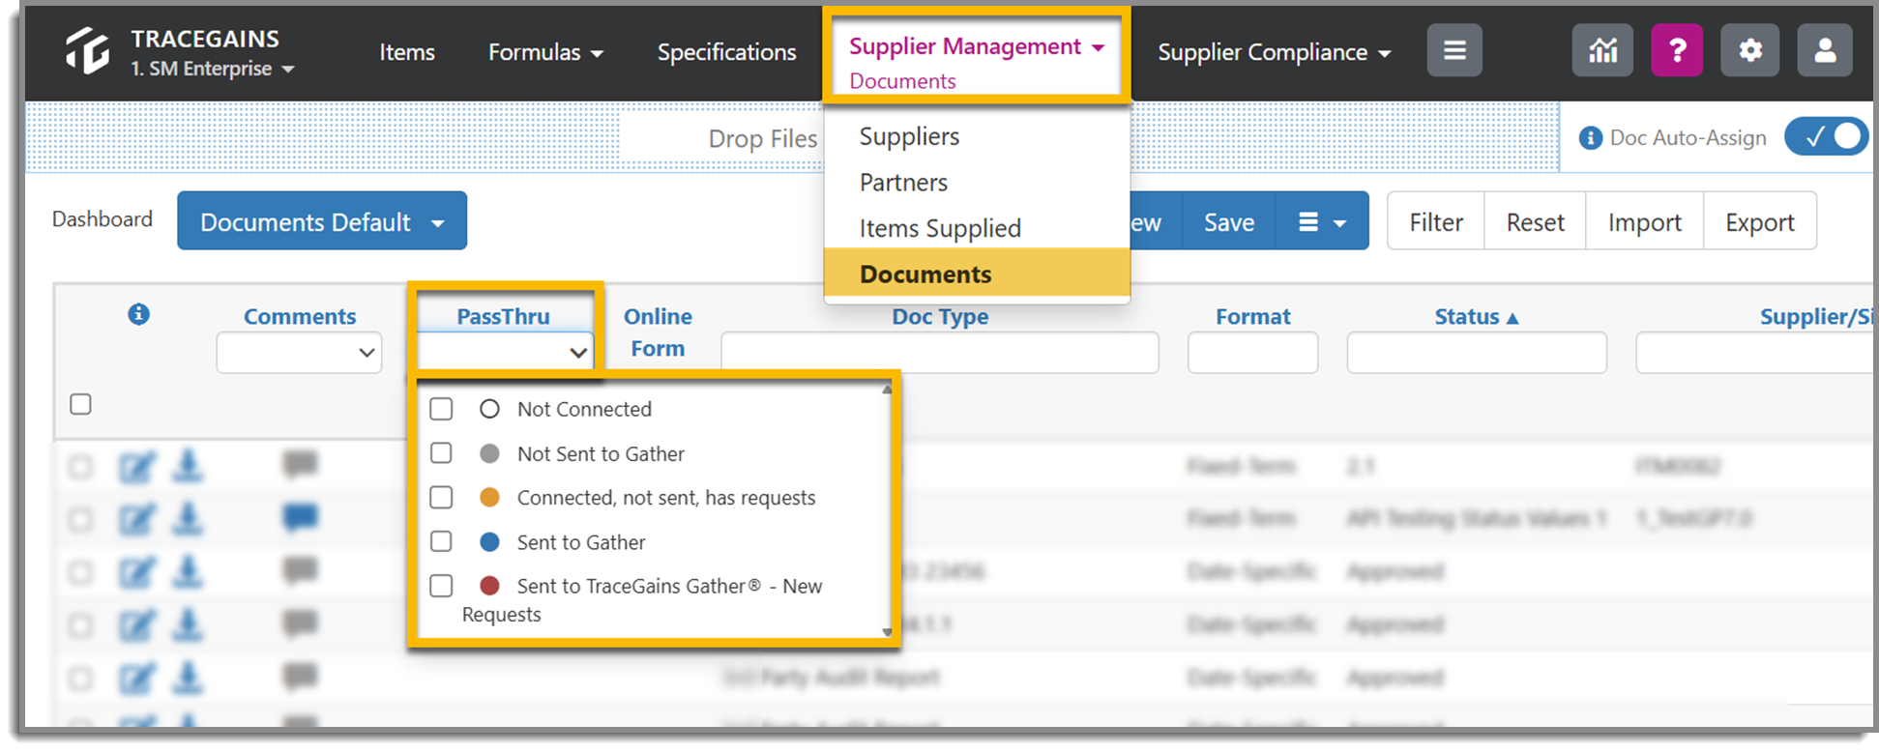
Task: Expand the SM Enterprise account dropdown
Action: click(x=213, y=69)
